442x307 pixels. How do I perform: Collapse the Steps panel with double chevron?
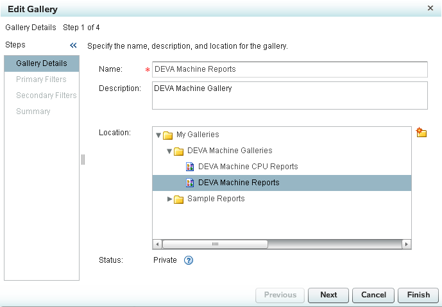click(73, 46)
